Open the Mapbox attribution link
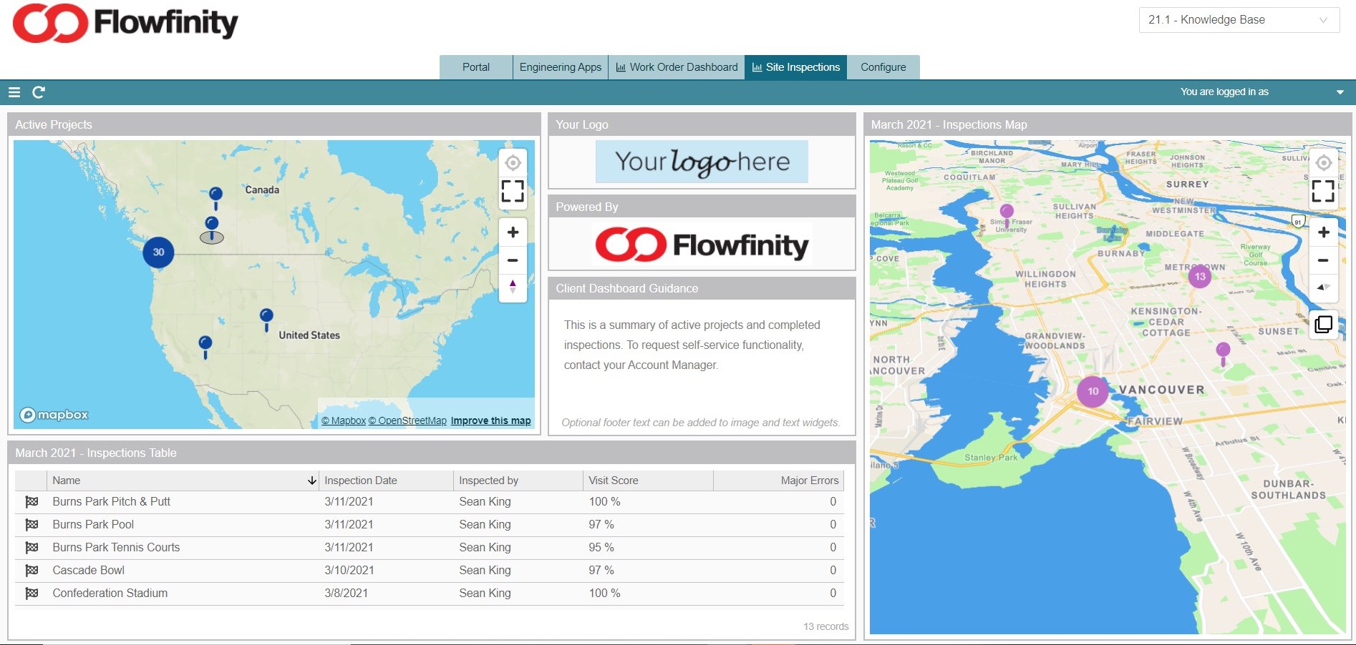 coord(344,421)
